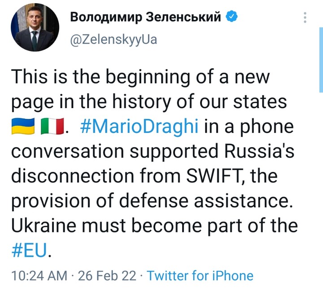The image size is (323, 292).
Task: Open the @ZelenskyyUa handle
Action: point(114,40)
